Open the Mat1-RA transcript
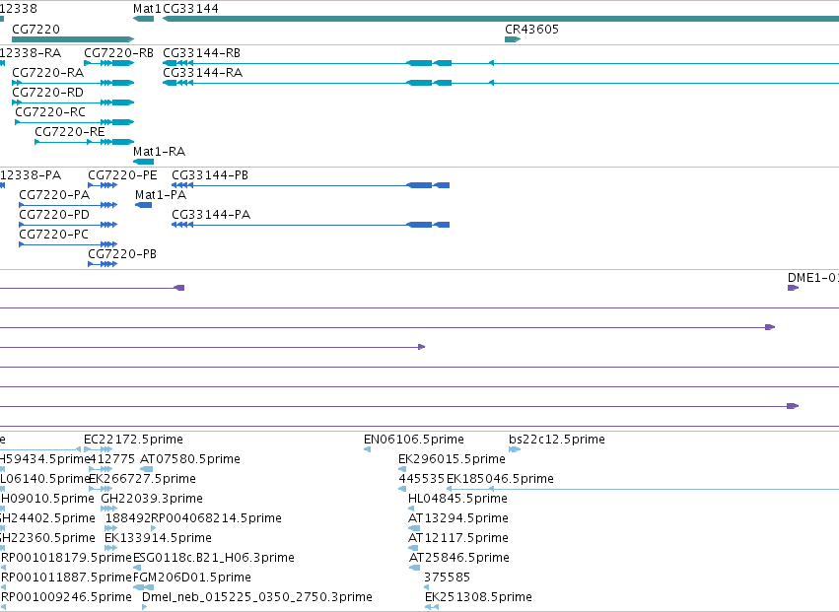This screenshot has height=612, width=839. pos(160,152)
